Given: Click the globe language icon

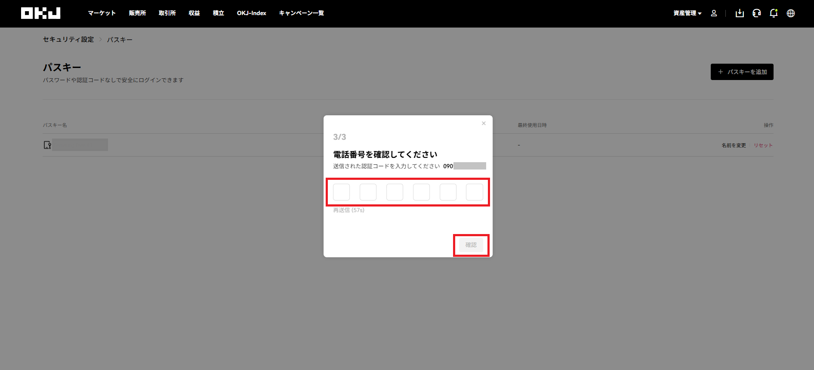Looking at the screenshot, I should pos(791,13).
